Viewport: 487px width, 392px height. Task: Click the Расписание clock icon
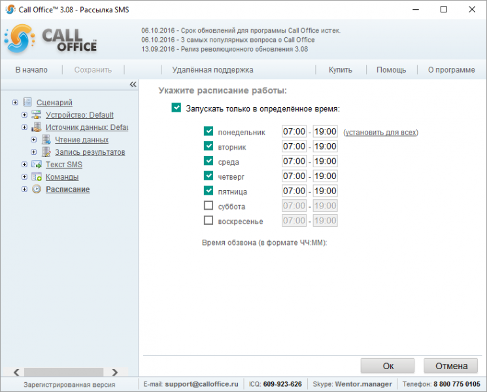37,189
